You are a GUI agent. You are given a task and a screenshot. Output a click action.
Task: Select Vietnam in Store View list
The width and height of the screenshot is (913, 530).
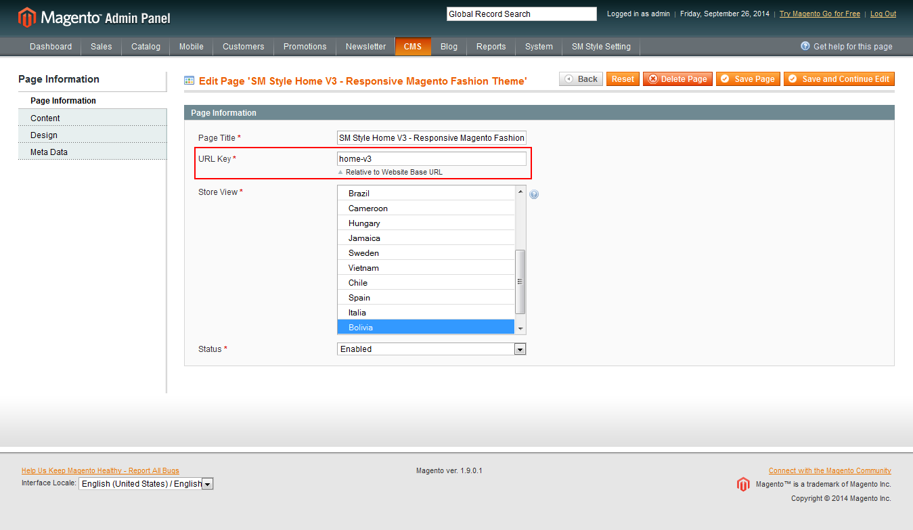point(426,268)
